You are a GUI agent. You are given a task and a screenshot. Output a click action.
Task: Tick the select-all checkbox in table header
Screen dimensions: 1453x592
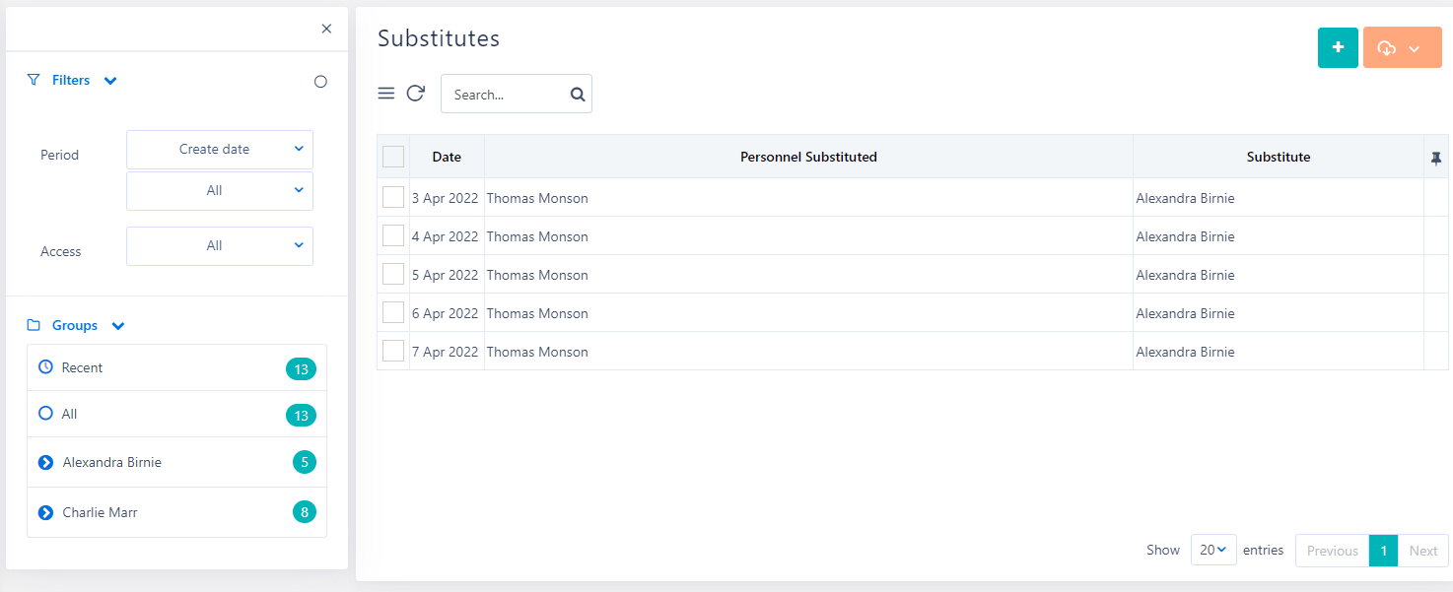pyautogui.click(x=393, y=157)
